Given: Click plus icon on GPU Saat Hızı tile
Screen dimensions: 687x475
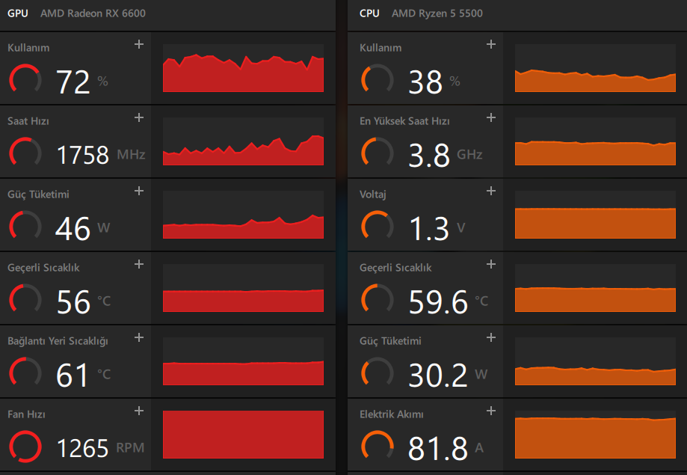Looking at the screenshot, I should [138, 117].
